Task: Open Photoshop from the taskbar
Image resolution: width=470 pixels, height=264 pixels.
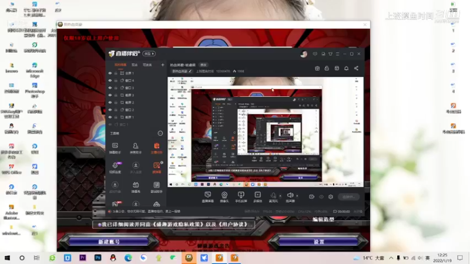Action: point(98,258)
